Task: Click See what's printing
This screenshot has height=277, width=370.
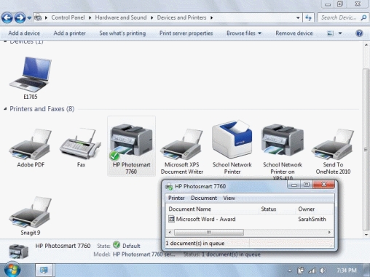Action: (x=122, y=33)
